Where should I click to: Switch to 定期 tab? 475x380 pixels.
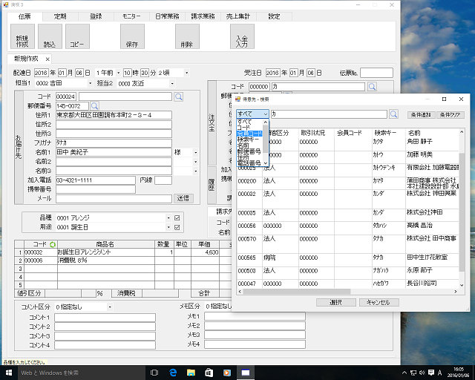[60, 16]
